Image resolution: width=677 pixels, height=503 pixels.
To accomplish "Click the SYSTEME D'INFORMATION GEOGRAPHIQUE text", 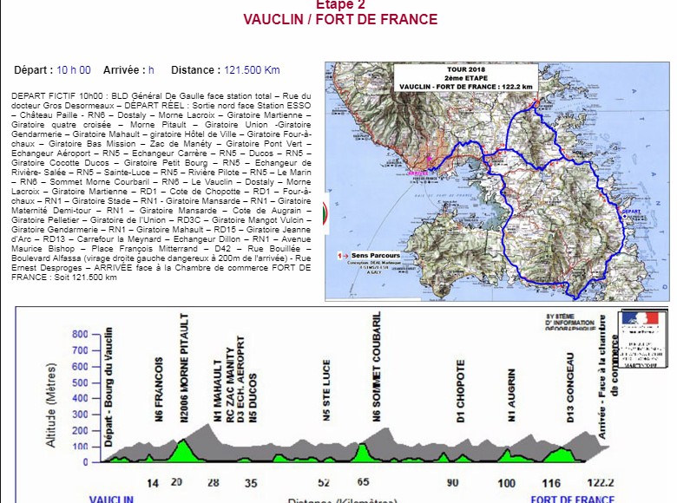I will [x=570, y=323].
